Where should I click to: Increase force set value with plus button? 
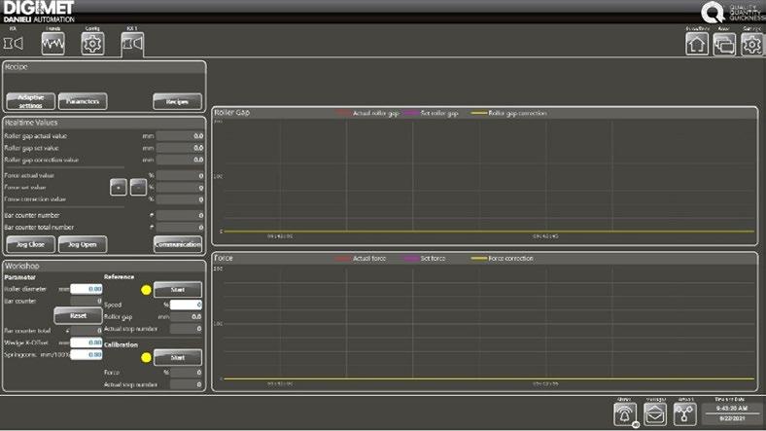(119, 187)
